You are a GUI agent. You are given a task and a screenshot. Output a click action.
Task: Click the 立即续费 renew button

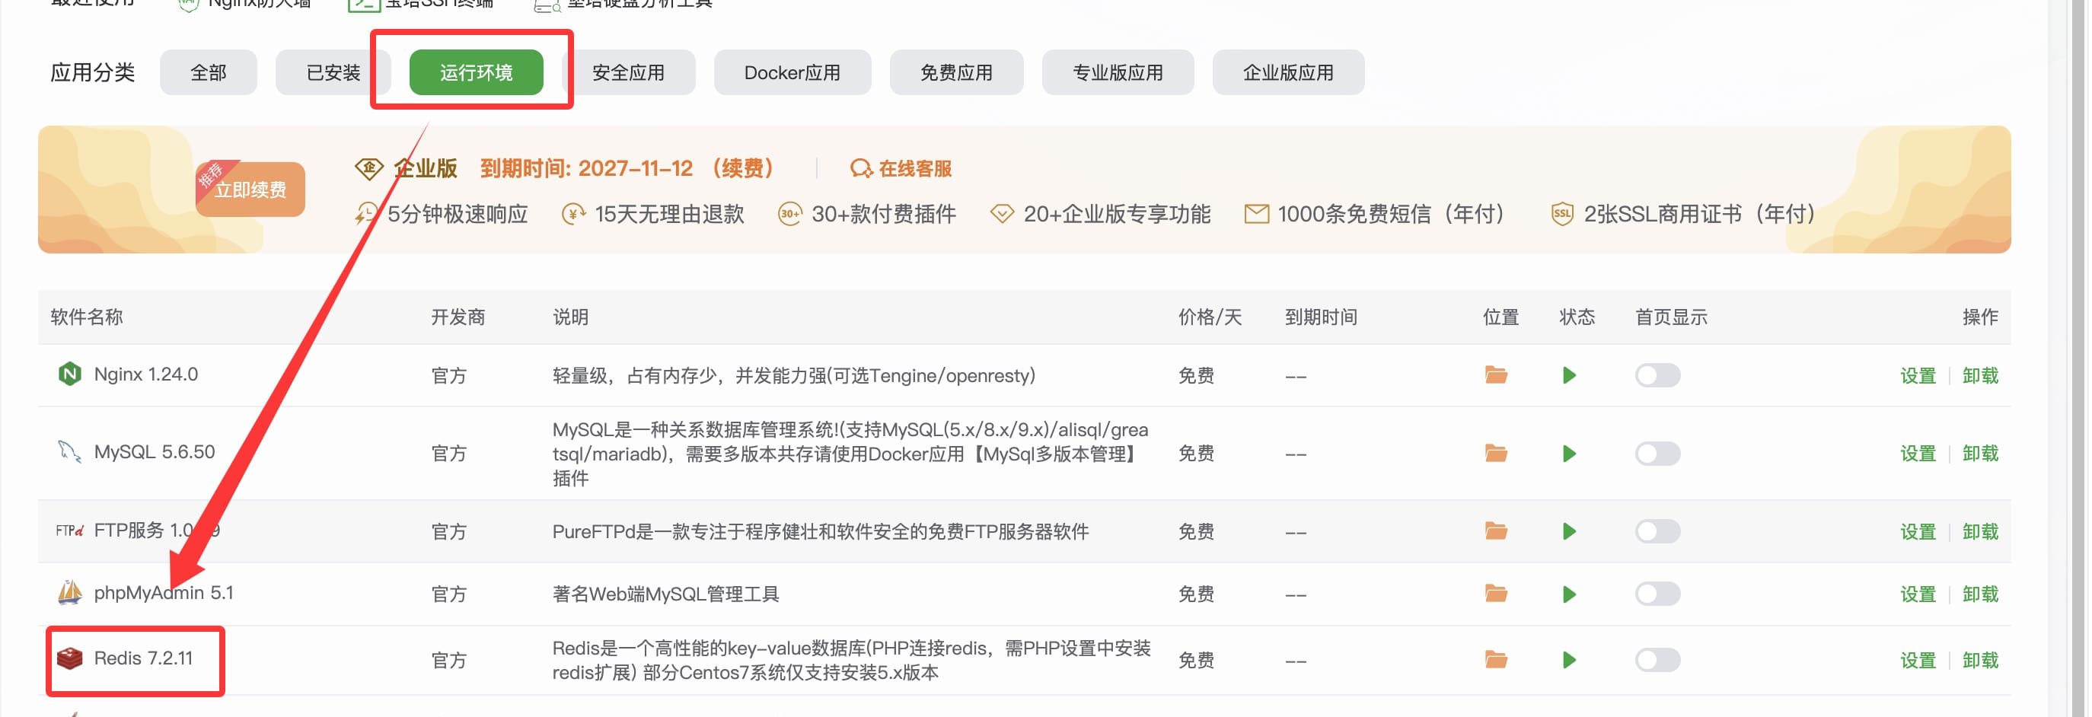point(250,190)
